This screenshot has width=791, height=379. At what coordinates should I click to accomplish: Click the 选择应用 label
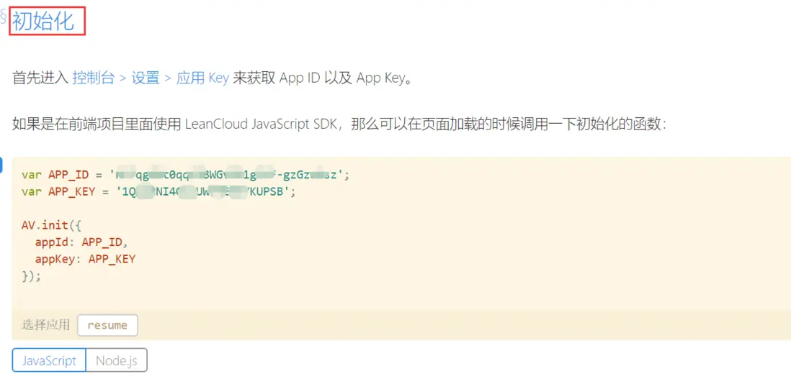pos(45,325)
